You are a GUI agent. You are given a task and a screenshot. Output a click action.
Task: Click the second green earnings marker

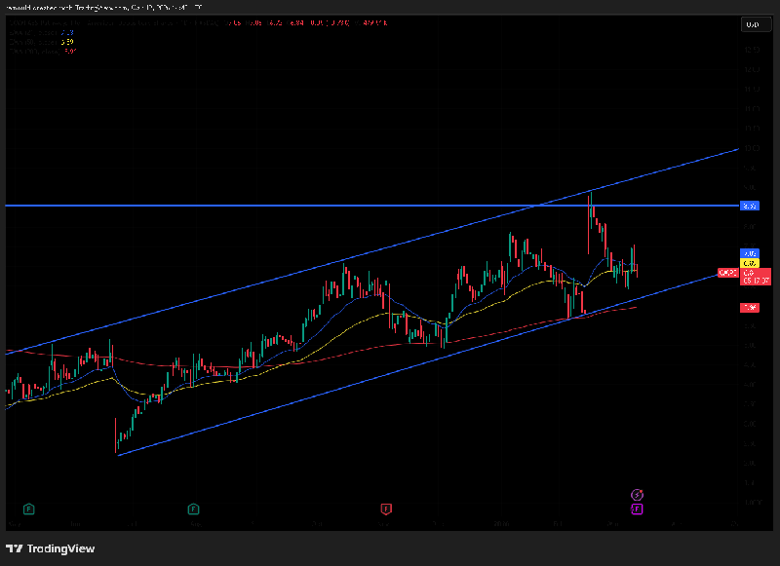point(194,509)
